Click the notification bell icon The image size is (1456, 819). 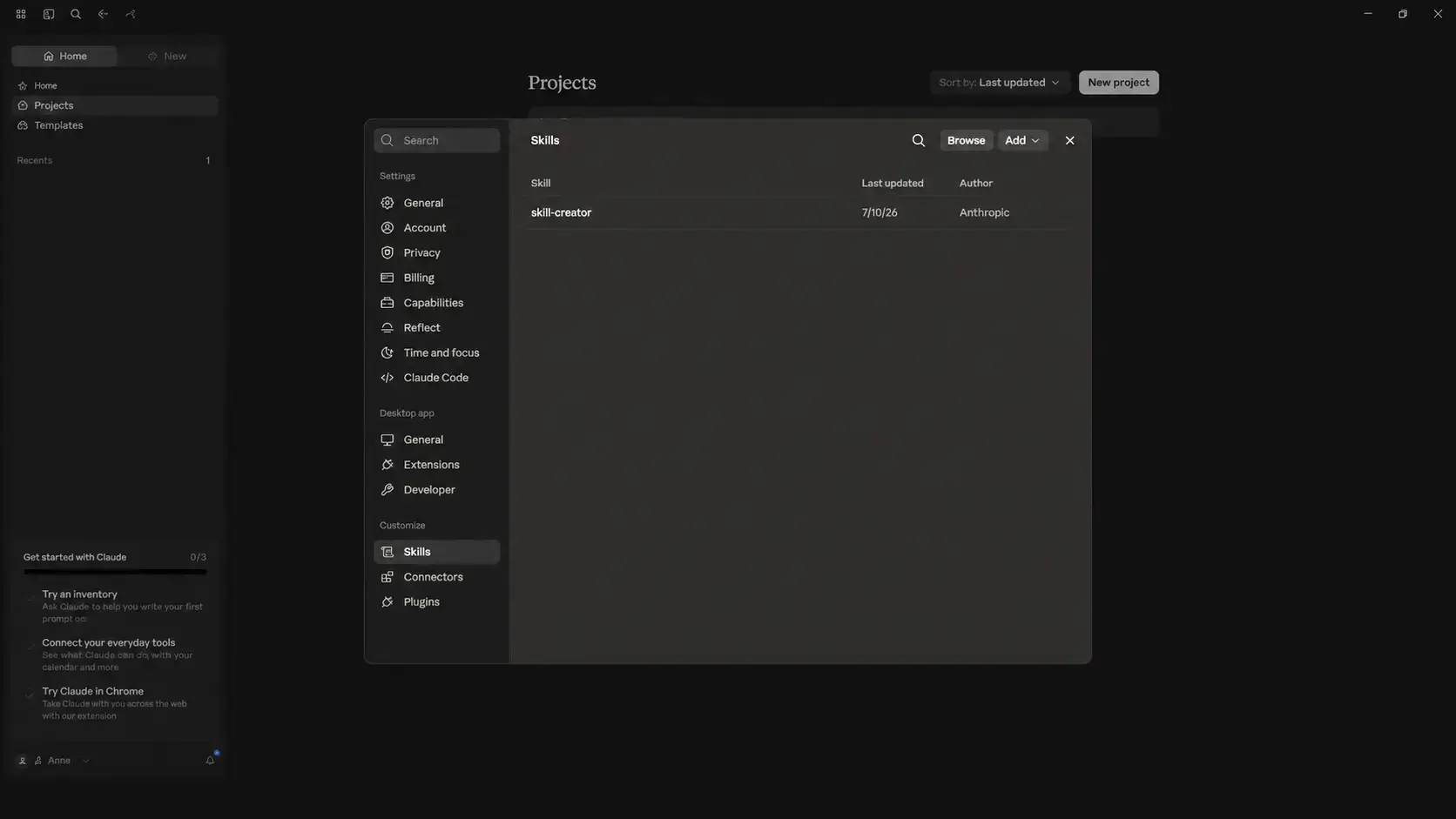click(210, 760)
